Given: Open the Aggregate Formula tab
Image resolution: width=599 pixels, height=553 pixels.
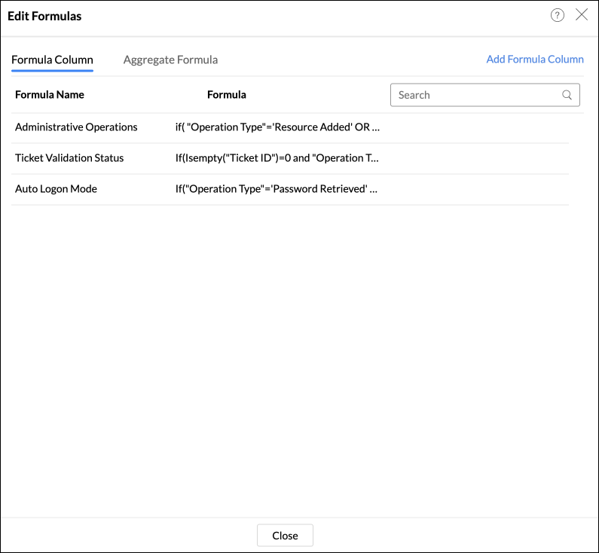Looking at the screenshot, I should pyautogui.click(x=170, y=60).
